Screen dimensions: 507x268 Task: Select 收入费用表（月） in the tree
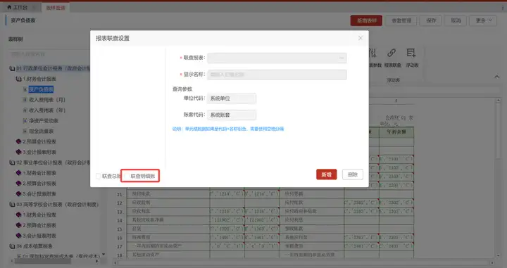47,100
